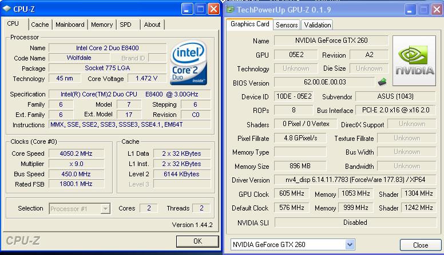Click the current Shader clock 1304 MHz value
Image resolution: width=444 pixels, height=255 pixels.
pos(418,193)
